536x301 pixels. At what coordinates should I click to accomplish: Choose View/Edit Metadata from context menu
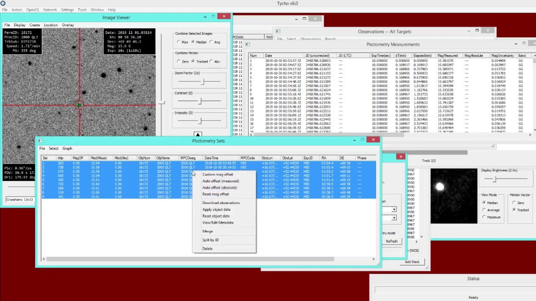[x=218, y=223]
